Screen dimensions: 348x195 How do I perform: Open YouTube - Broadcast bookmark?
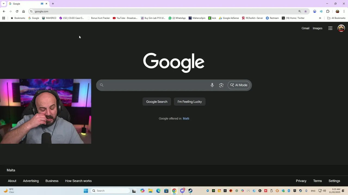[125, 18]
